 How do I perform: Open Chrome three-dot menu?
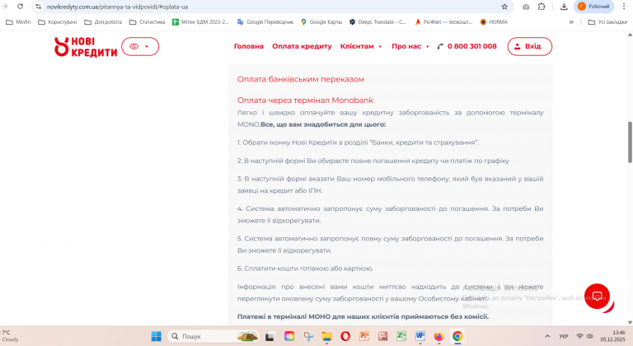tap(624, 7)
